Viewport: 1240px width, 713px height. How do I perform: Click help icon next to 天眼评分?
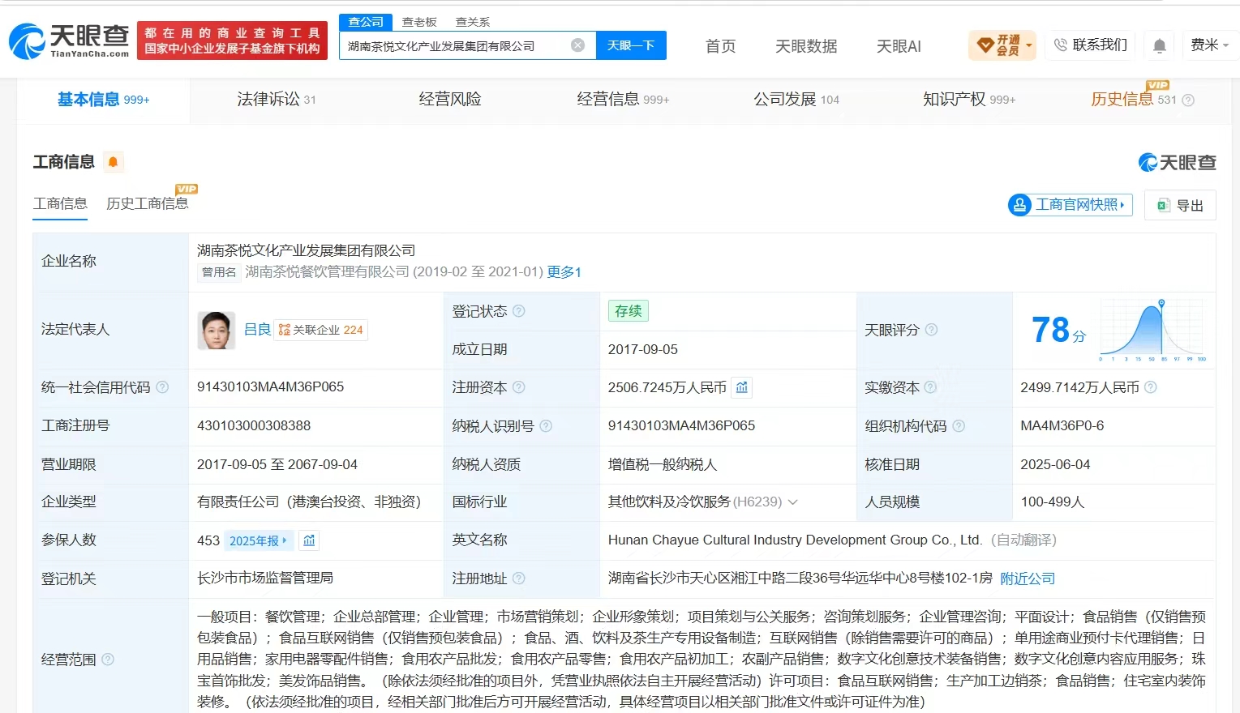[931, 330]
